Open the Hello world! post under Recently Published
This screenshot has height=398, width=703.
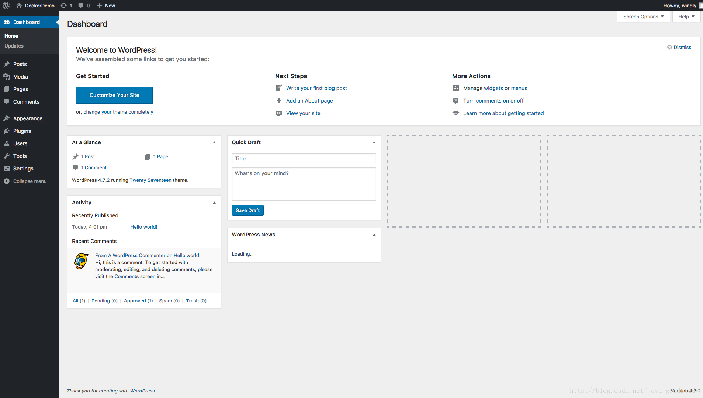click(144, 227)
